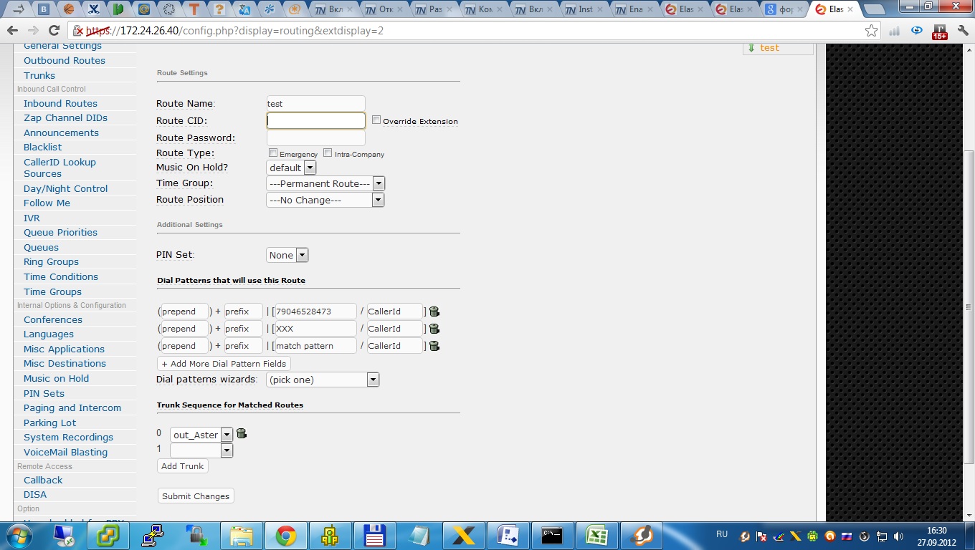Check the Intra-Company route type box
Screen dimensions: 975x550
[x=328, y=153]
